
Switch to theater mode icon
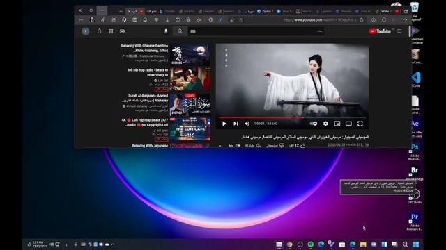click(x=348, y=124)
